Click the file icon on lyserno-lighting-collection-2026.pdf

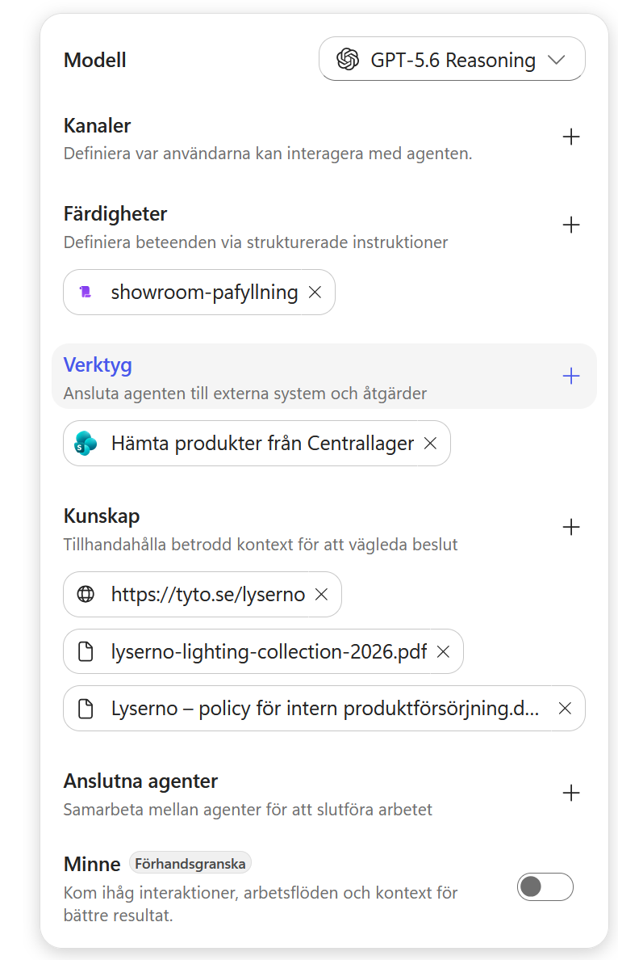coord(86,651)
